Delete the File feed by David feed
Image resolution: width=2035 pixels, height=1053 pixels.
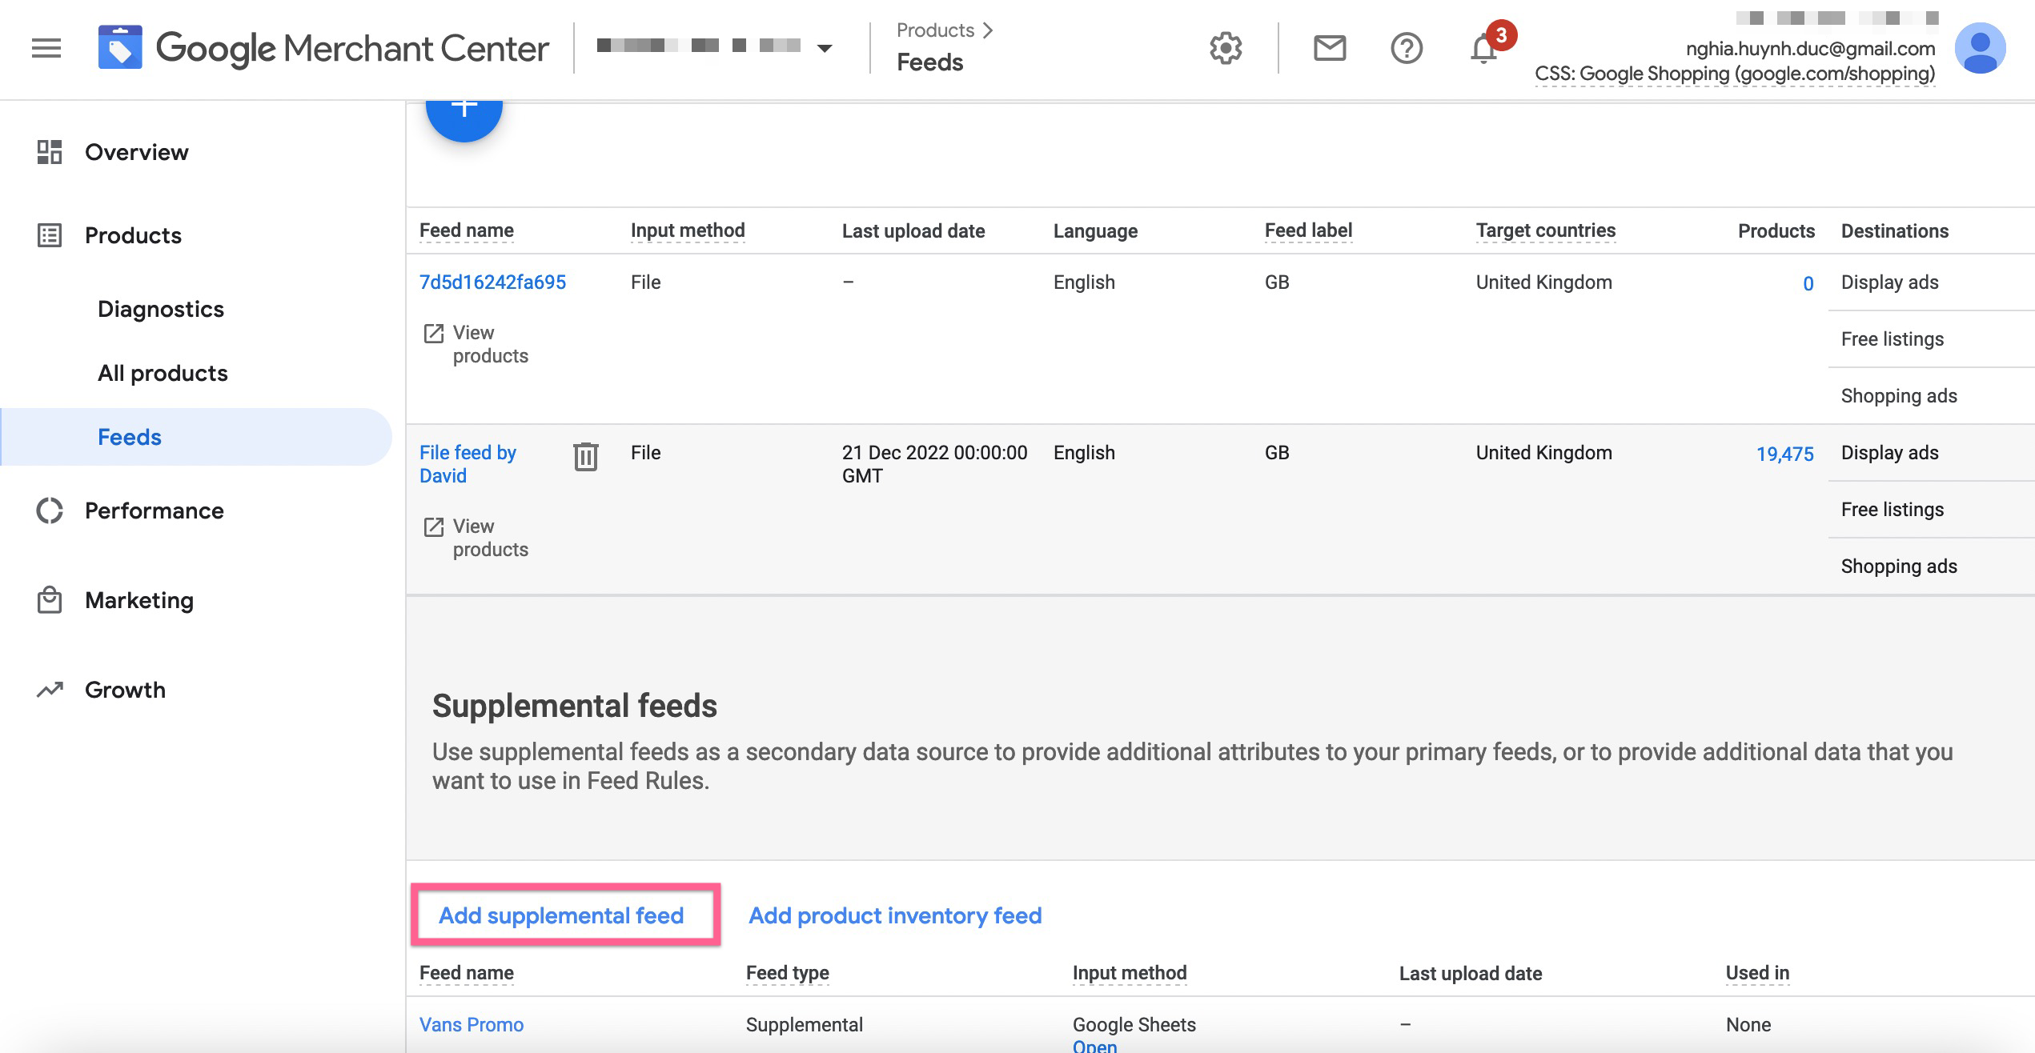586,457
